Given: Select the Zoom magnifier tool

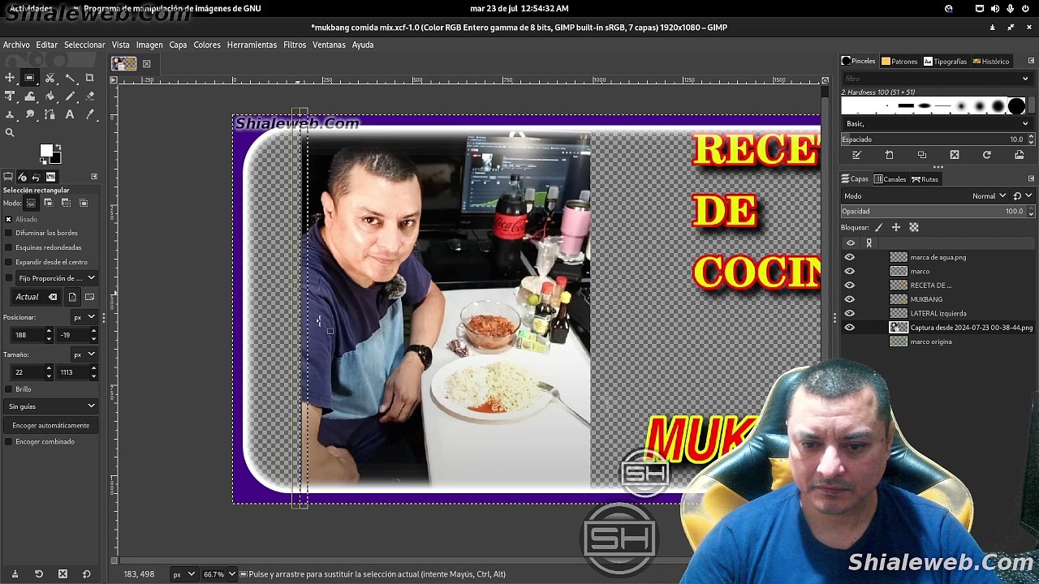Looking at the screenshot, I should (10, 133).
